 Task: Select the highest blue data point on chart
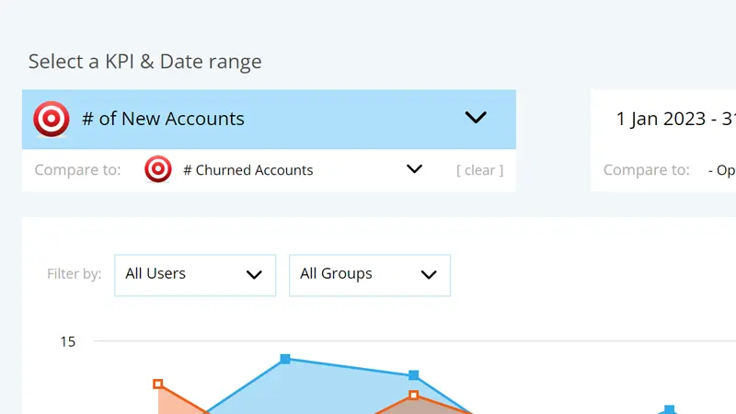pyautogui.click(x=285, y=359)
